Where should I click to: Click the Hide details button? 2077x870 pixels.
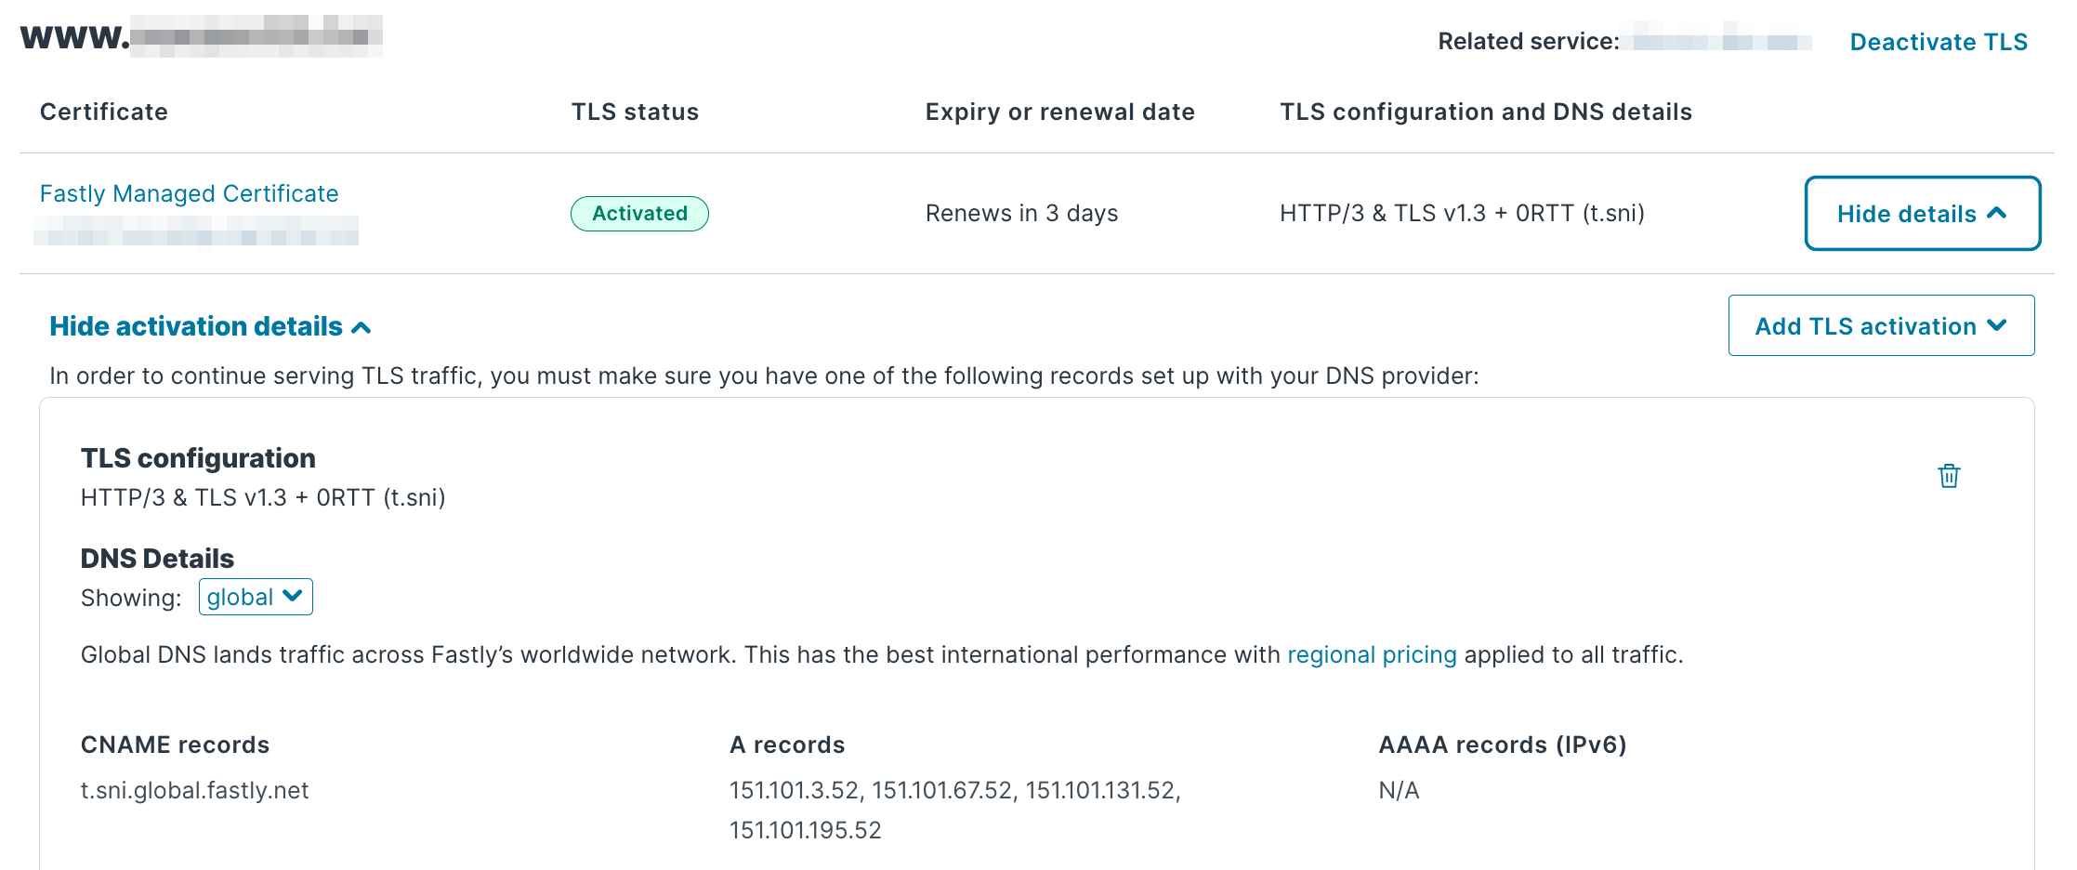(1922, 214)
